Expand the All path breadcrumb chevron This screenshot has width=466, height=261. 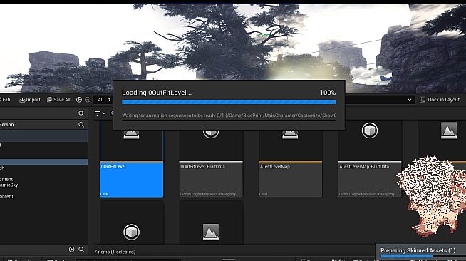coord(109,100)
